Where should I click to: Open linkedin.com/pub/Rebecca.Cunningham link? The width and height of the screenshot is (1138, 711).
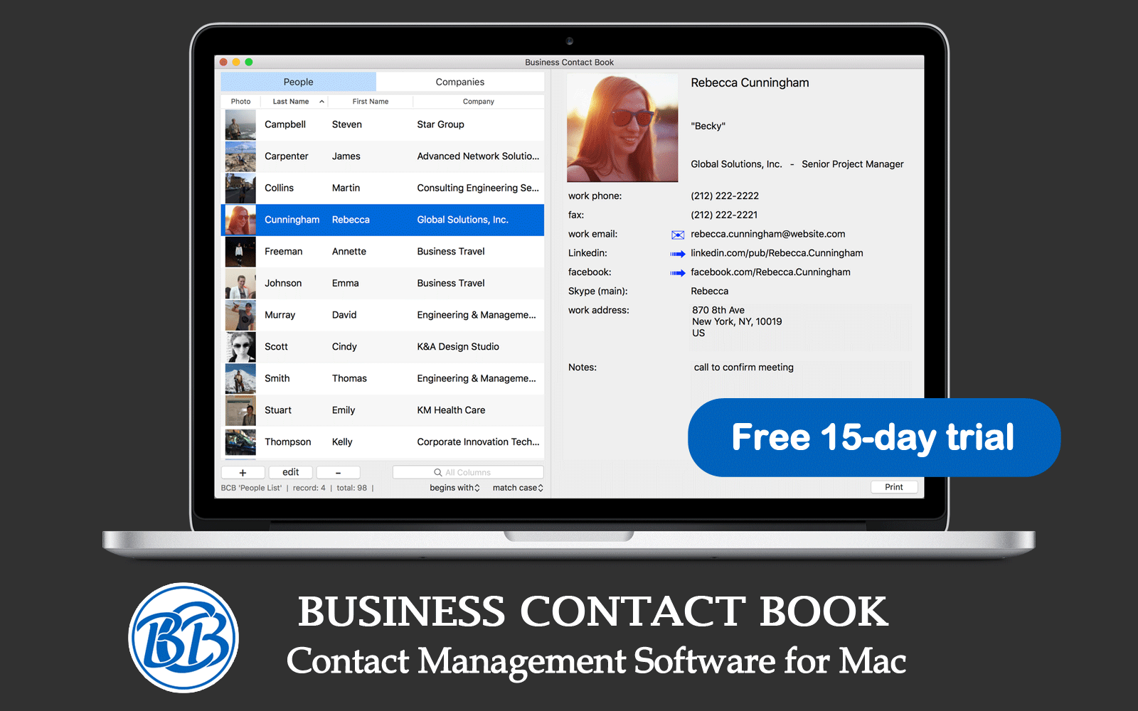777,253
